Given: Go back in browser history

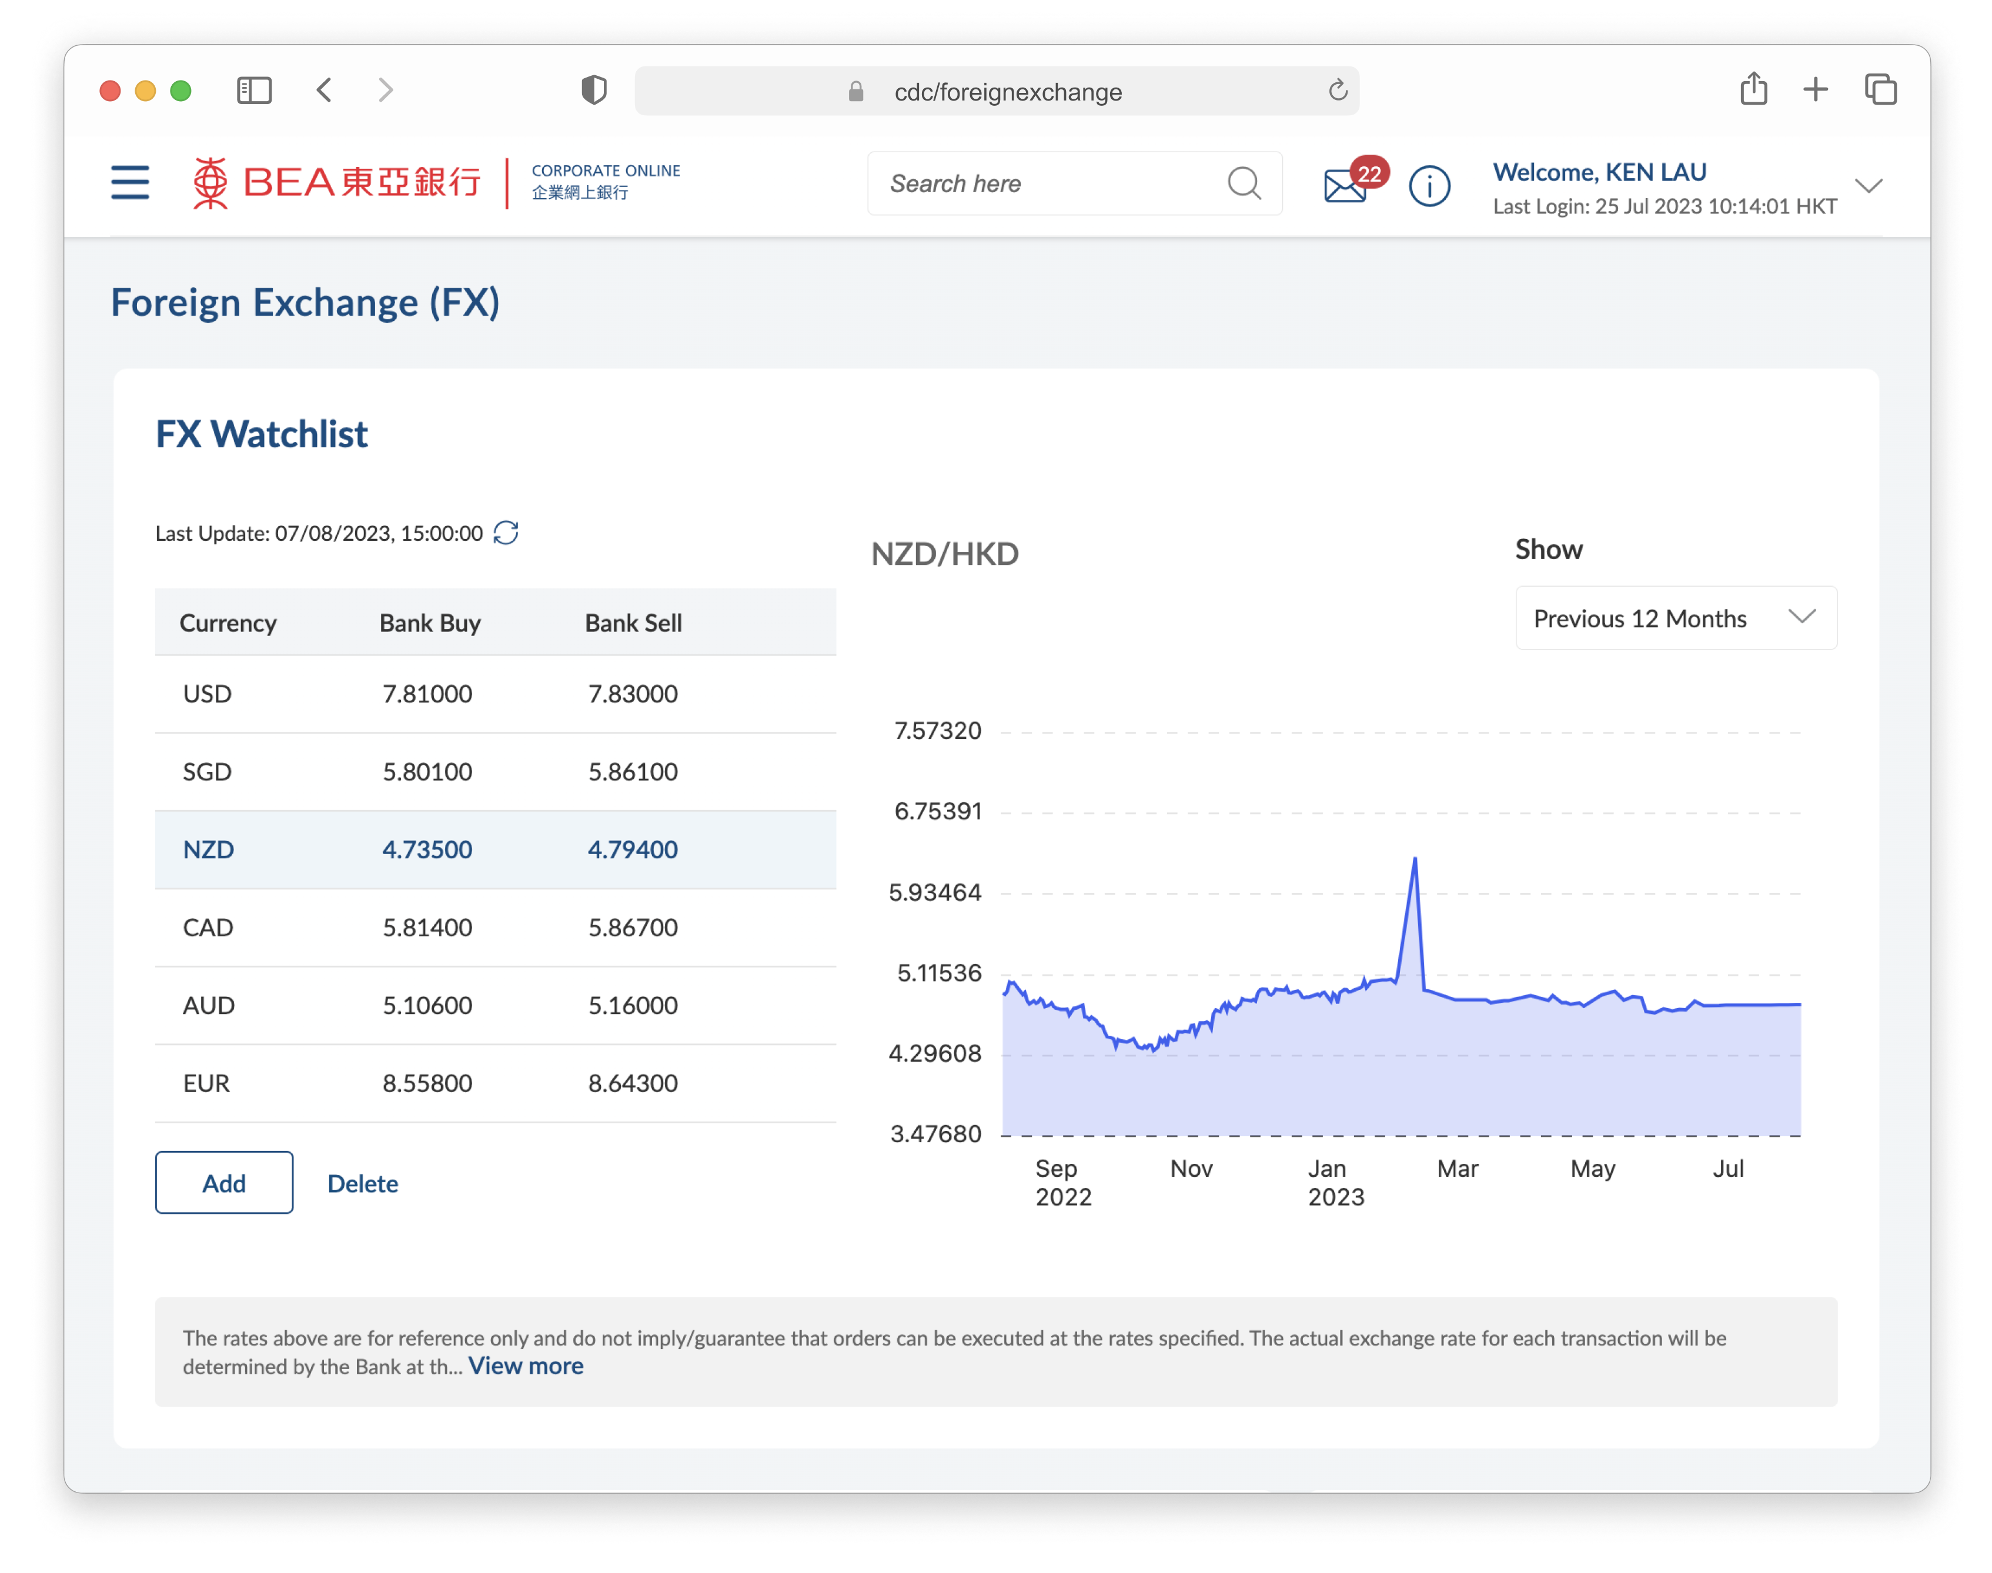Looking at the screenshot, I should 324,91.
